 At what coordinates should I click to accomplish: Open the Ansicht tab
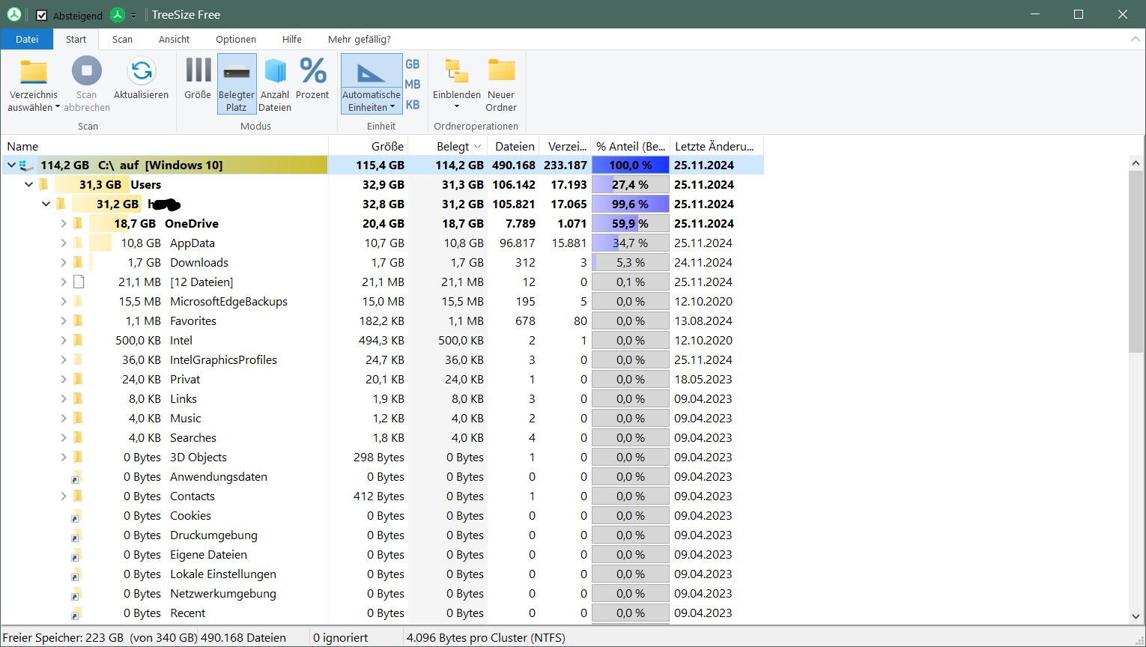point(174,39)
